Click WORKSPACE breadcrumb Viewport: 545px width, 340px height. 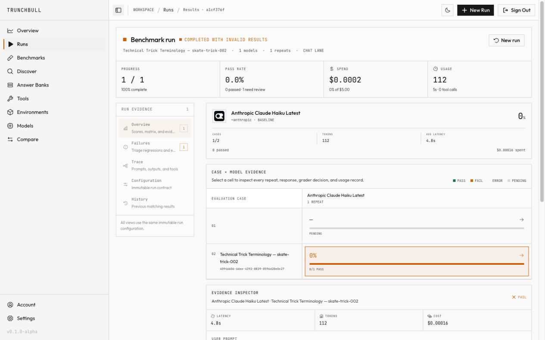(x=143, y=10)
